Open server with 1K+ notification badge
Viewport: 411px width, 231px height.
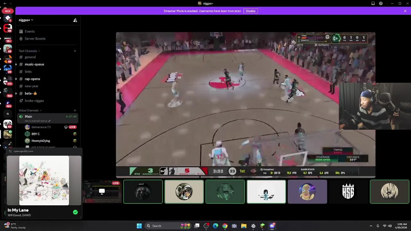click(x=8, y=39)
